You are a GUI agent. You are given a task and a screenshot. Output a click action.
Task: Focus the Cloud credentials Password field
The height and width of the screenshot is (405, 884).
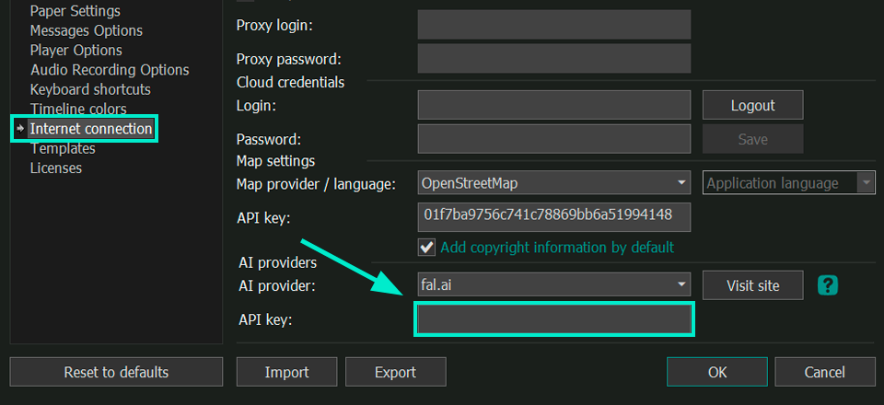[x=554, y=139]
